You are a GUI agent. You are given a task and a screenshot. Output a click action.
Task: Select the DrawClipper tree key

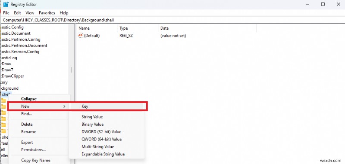click(x=13, y=76)
